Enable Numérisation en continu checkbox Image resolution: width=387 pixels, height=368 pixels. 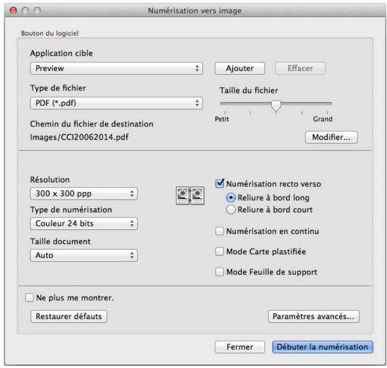coord(219,231)
